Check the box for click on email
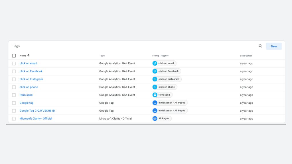The image size is (292, 164). [x=14, y=63]
